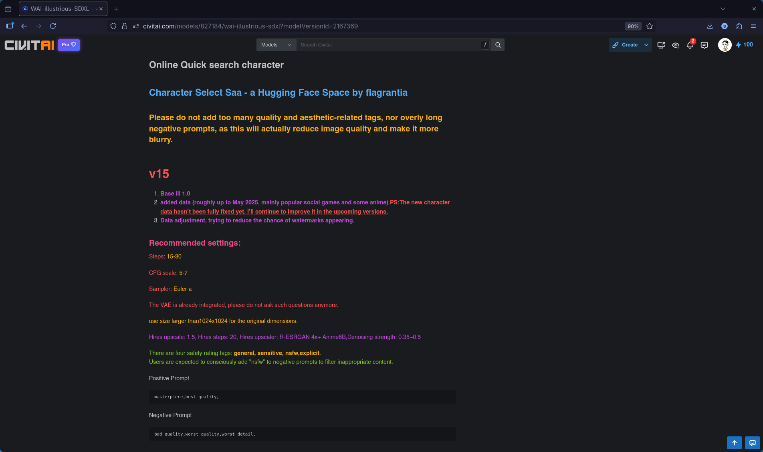Click the 90% zoom level indicator
Image resolution: width=763 pixels, height=452 pixels.
click(633, 26)
